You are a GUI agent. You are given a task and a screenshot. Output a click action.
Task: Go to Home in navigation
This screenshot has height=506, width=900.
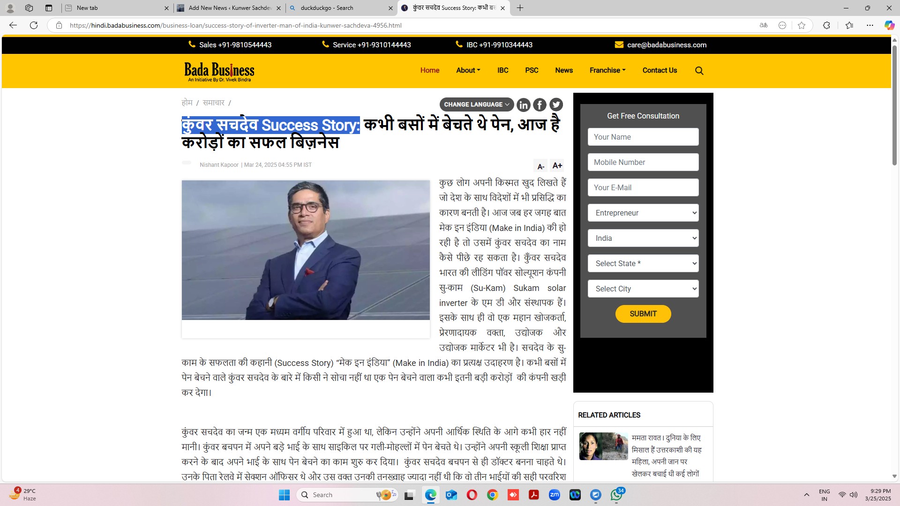429,70
